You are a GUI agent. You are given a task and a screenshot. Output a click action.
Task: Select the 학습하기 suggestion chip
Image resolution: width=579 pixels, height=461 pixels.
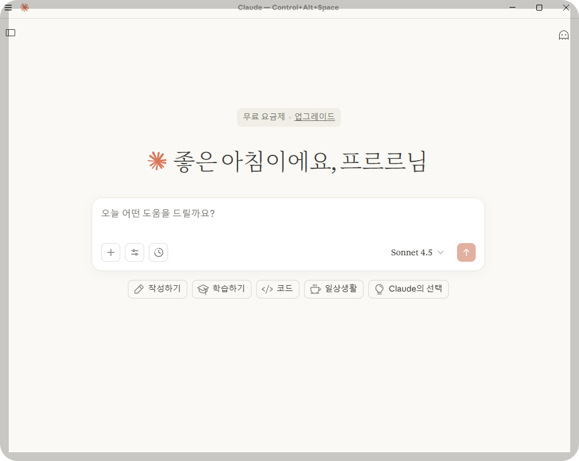tap(222, 289)
